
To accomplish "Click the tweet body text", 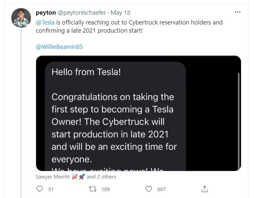I will point(129,27).
